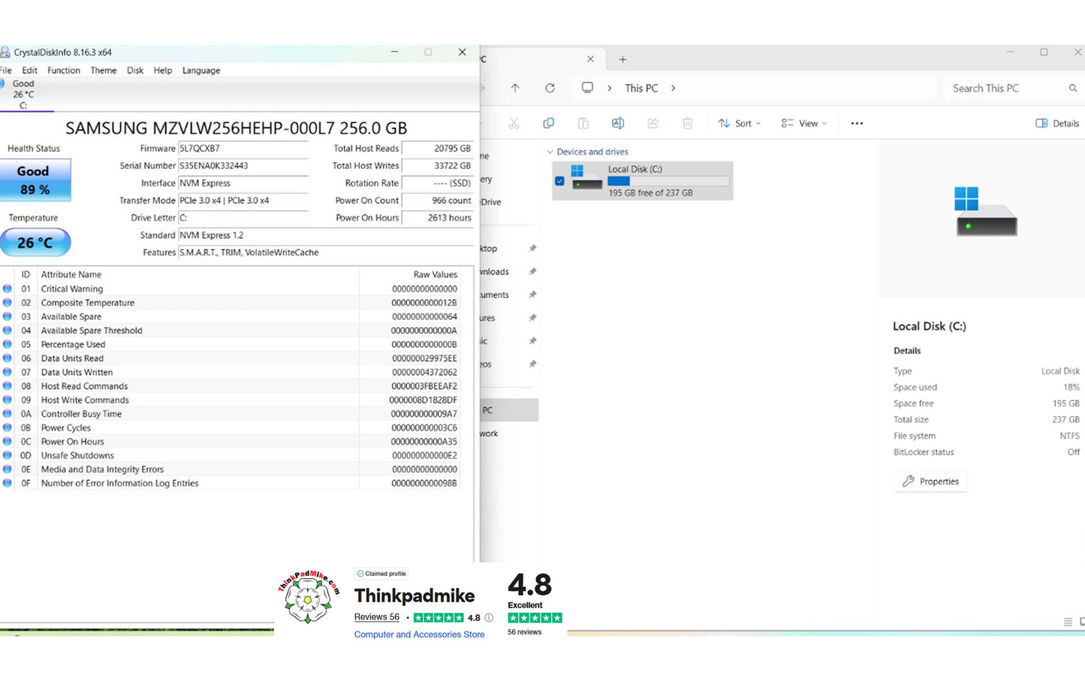
Task: Click the Total Host Reads value 20795 GB
Action: 438,148
